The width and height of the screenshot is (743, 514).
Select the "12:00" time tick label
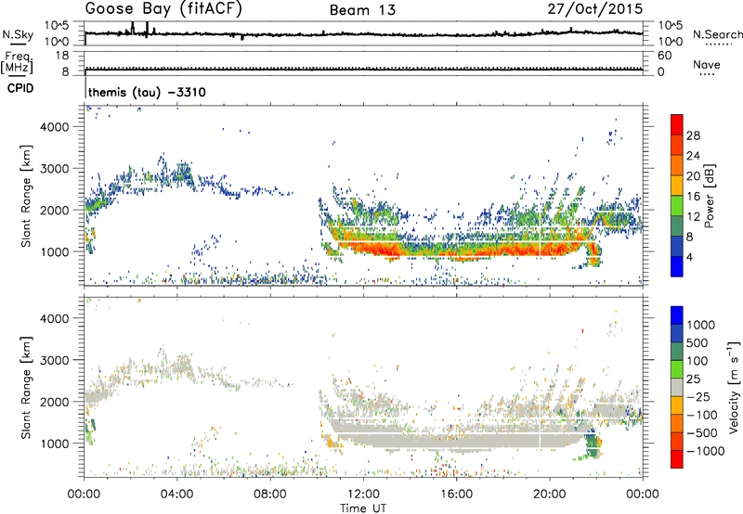tap(363, 495)
